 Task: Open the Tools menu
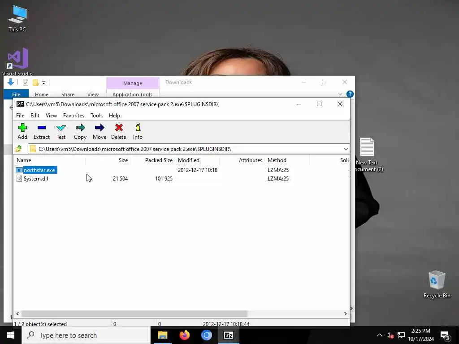coord(97,116)
